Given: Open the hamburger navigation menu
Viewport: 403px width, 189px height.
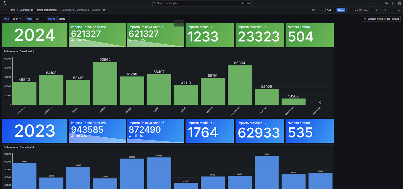Looking at the screenshot, I should point(4,10).
